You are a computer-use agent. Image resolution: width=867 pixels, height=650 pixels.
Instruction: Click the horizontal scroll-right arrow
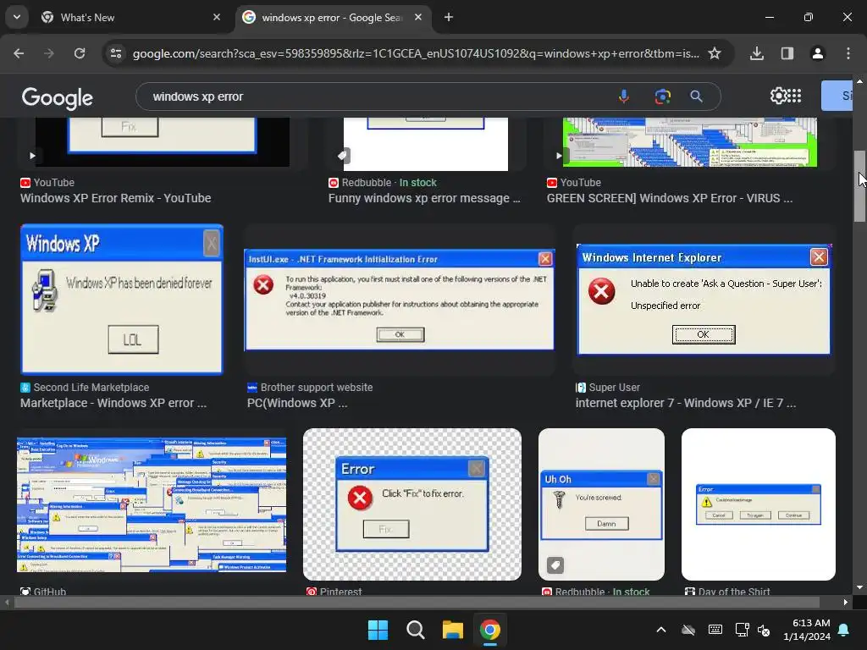click(846, 603)
